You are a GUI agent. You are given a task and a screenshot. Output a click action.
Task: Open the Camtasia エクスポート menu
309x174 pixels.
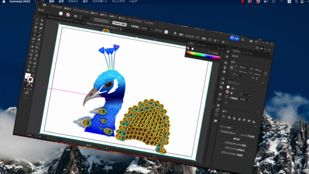coord(100,1)
